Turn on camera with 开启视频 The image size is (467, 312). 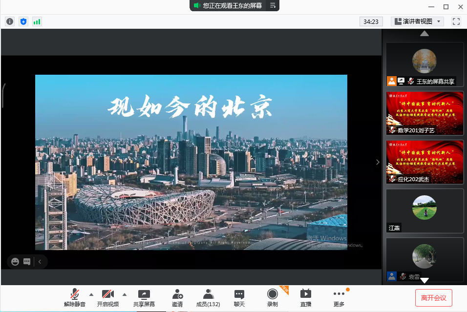coord(107,297)
